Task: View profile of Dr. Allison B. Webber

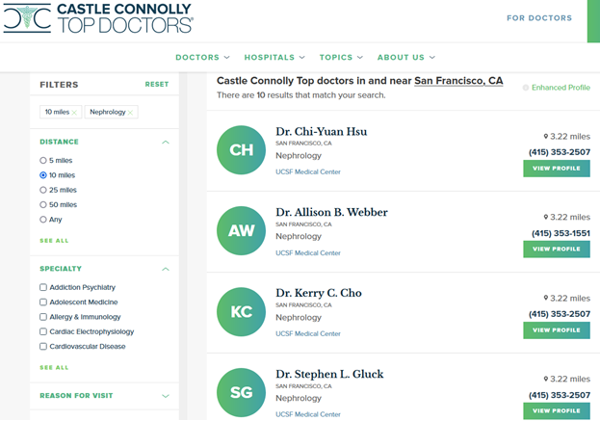Action: (557, 250)
